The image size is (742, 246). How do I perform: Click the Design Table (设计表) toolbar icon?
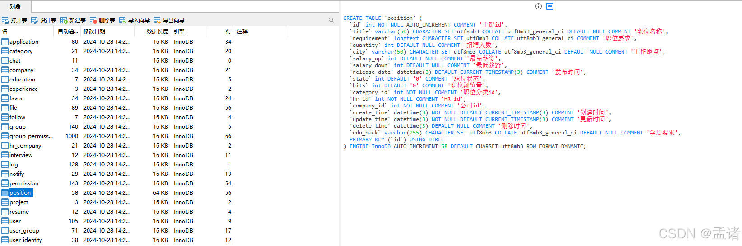[x=35, y=20]
